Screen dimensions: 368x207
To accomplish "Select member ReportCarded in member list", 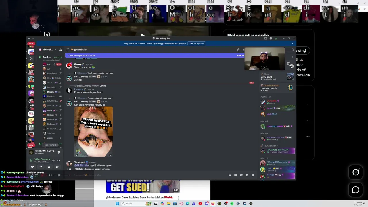I will point(277,138).
